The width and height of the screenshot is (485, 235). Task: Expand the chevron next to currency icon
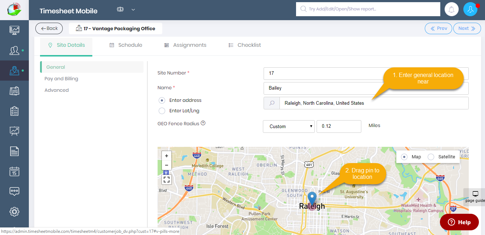133,10
